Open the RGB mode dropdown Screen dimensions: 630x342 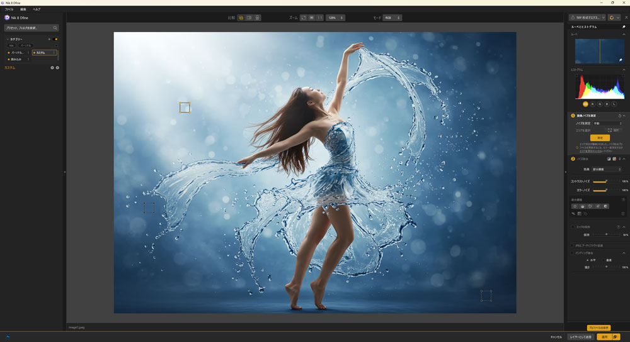[392, 18]
